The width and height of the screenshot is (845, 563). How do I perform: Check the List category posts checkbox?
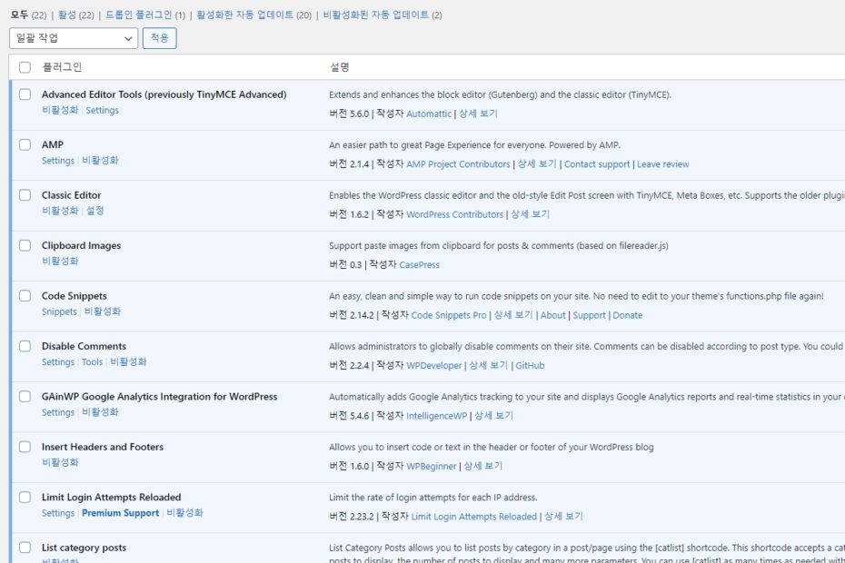click(25, 548)
